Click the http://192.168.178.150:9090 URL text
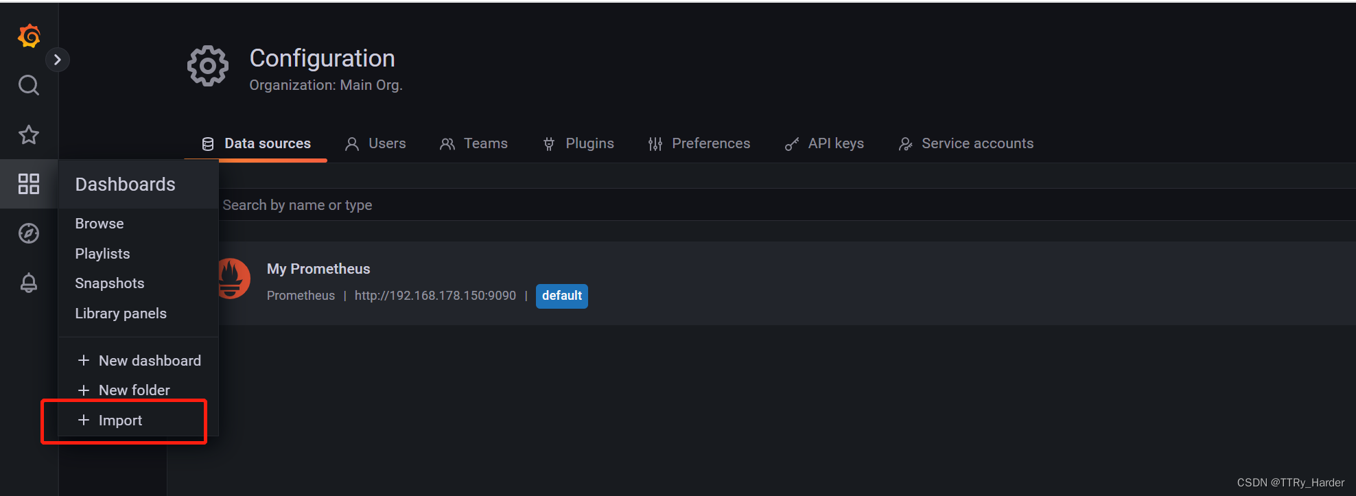Viewport: 1356px width, 496px height. pyautogui.click(x=435, y=296)
